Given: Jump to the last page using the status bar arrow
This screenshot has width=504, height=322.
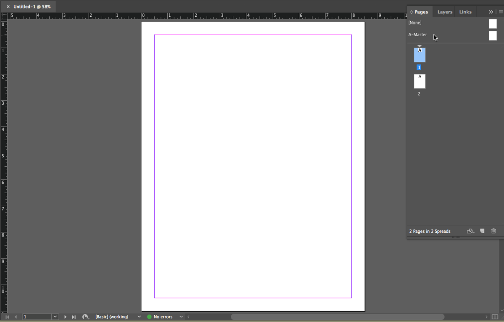Looking at the screenshot, I should point(74,317).
